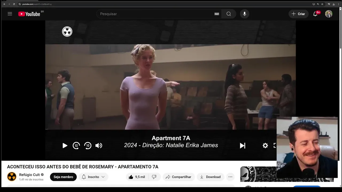Screen dimensions: 342x192
Task: Click the magnifier search button
Action: [x=229, y=14]
